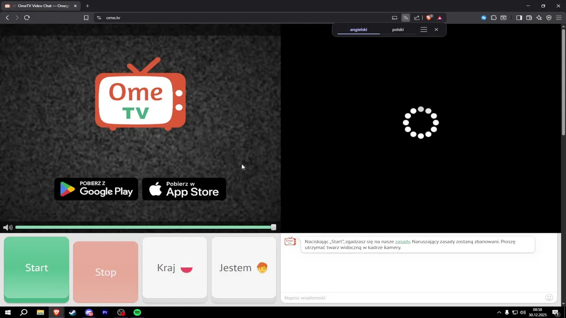Open Brave Shields lion icon

(429, 18)
